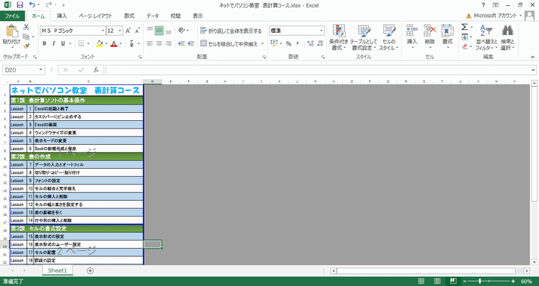The width and height of the screenshot is (539, 286).
Task: Toggle bold formatting
Action: (x=44, y=43)
